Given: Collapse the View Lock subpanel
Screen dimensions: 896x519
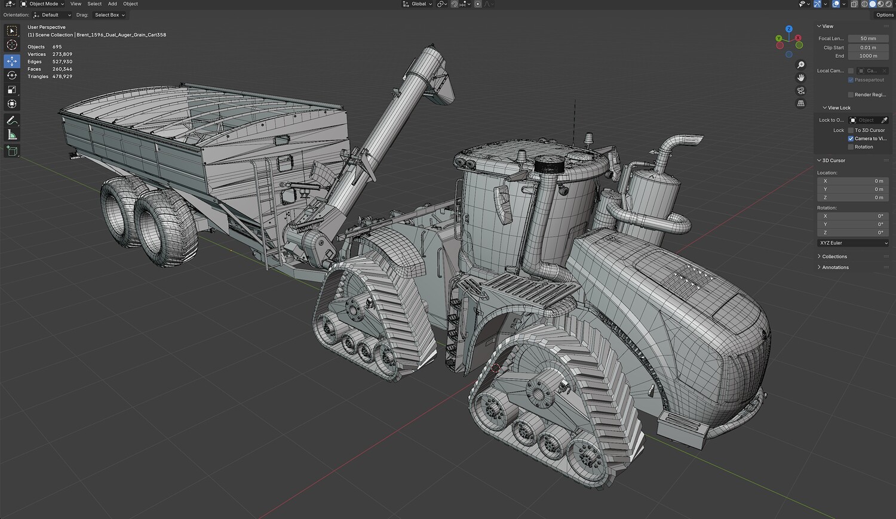Looking at the screenshot, I should 837,108.
